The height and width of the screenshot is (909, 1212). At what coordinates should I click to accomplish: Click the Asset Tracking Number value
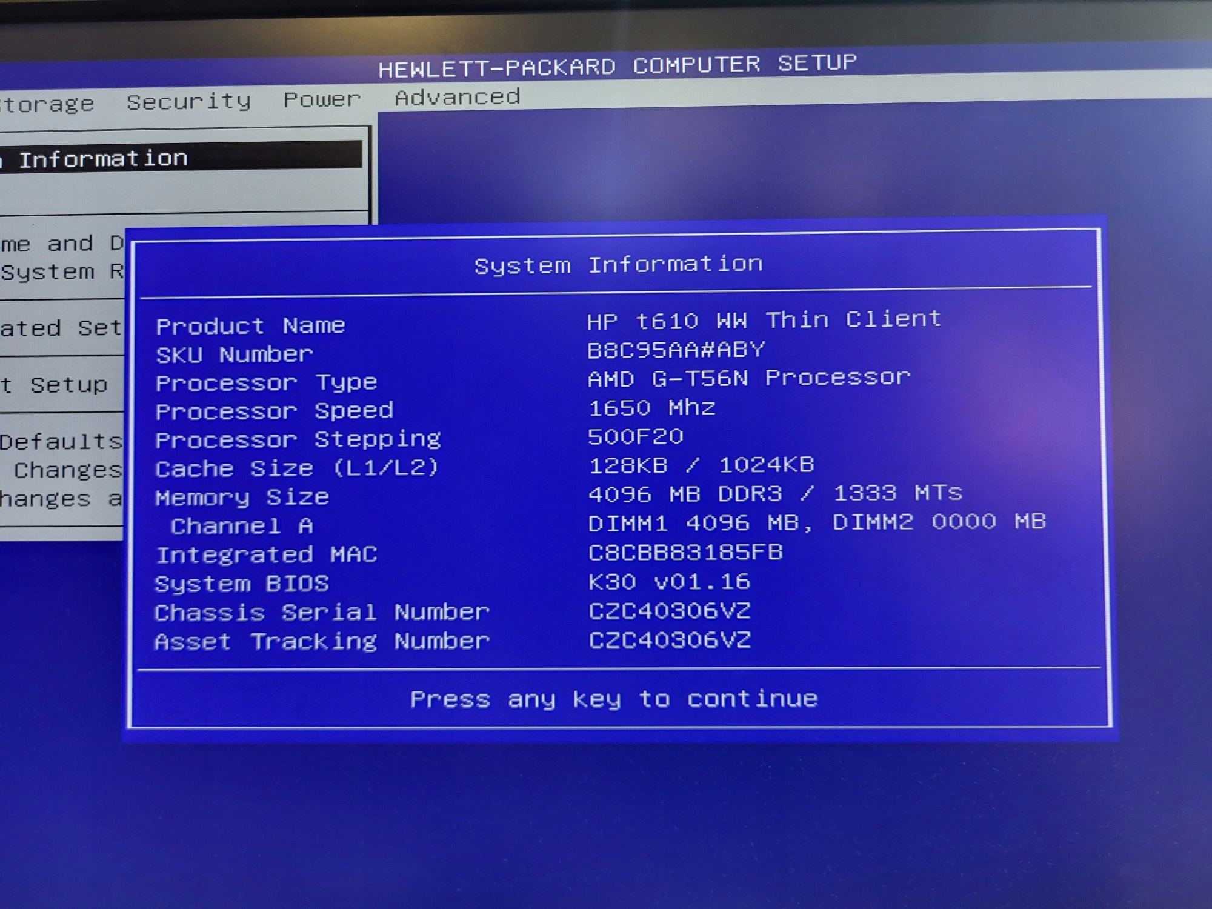point(669,640)
